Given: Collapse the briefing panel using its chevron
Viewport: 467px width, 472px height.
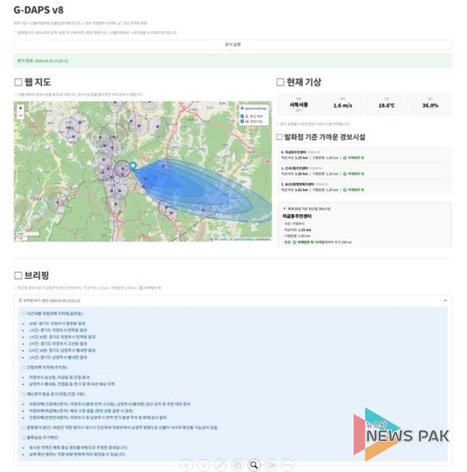Looking at the screenshot, I should tap(445, 300).
